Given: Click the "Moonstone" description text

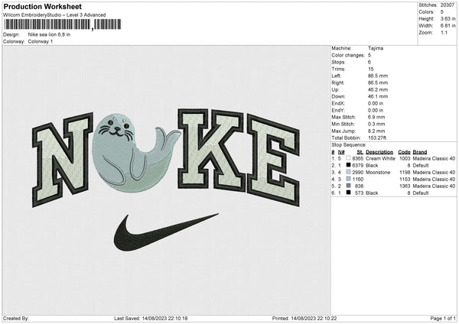Looking at the screenshot, I should point(378,172).
